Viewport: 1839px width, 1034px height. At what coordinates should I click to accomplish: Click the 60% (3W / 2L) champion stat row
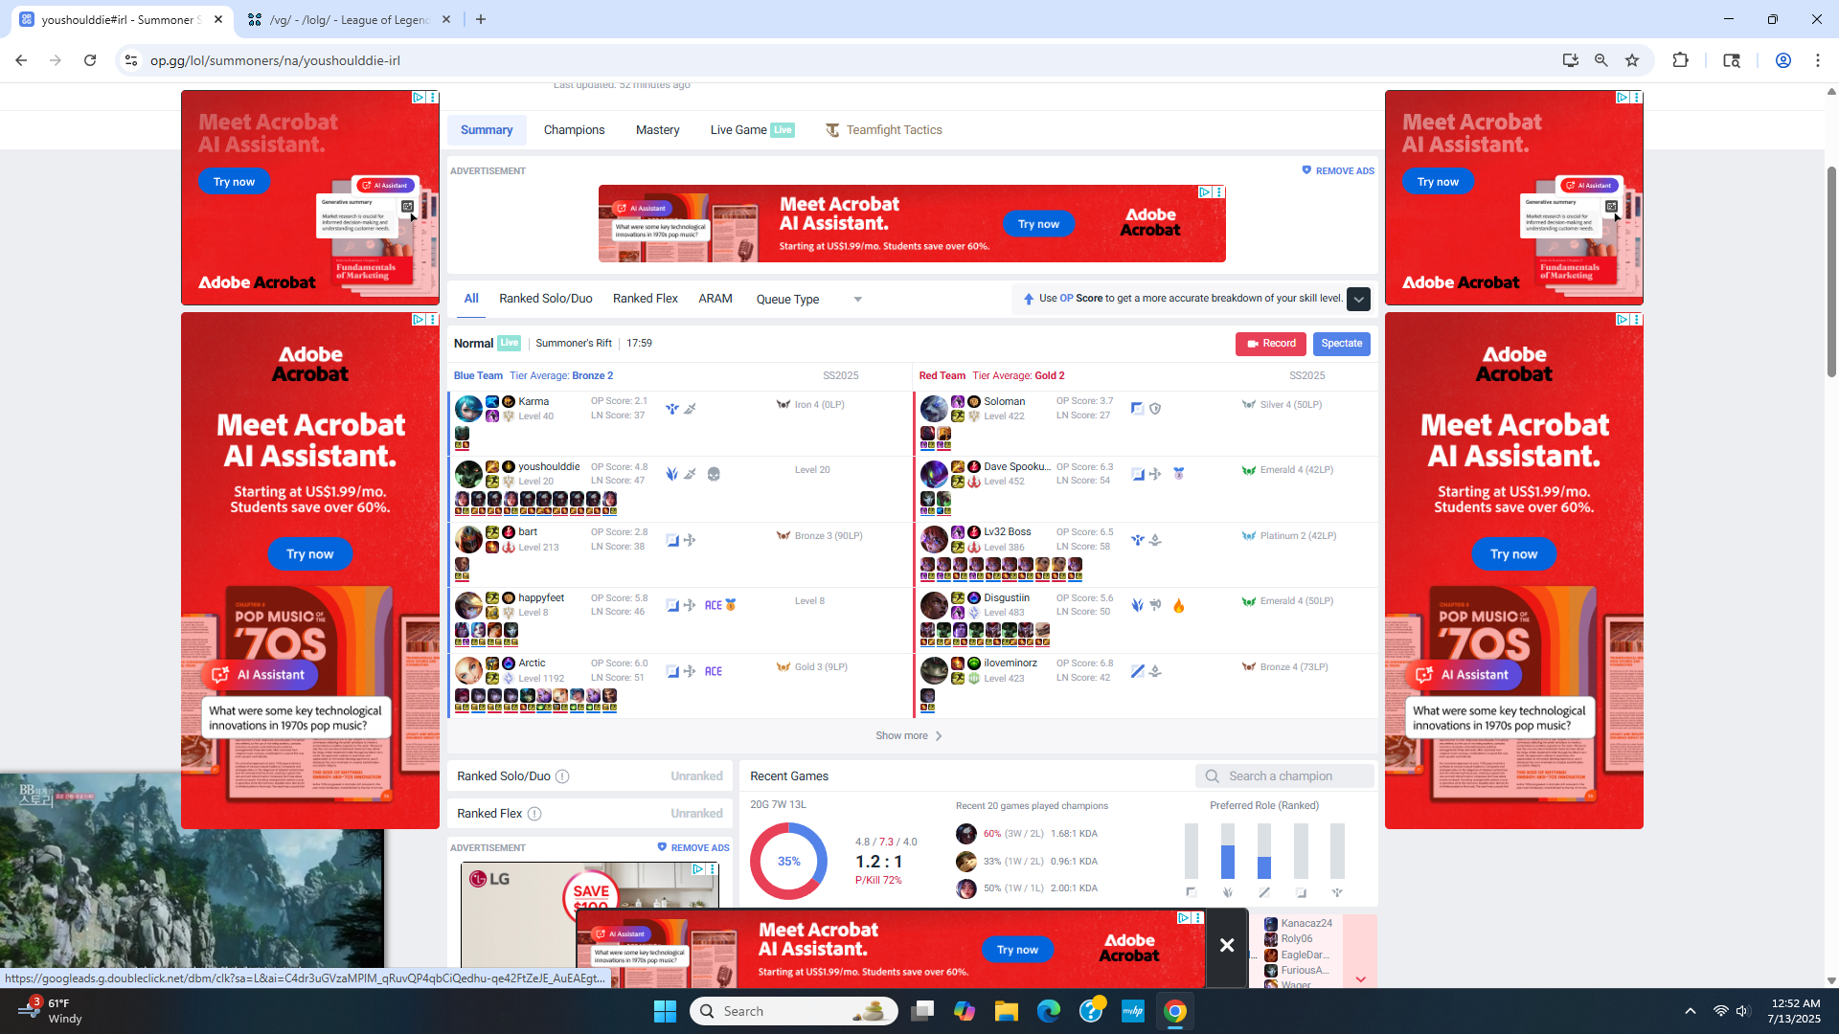[x=1027, y=834]
